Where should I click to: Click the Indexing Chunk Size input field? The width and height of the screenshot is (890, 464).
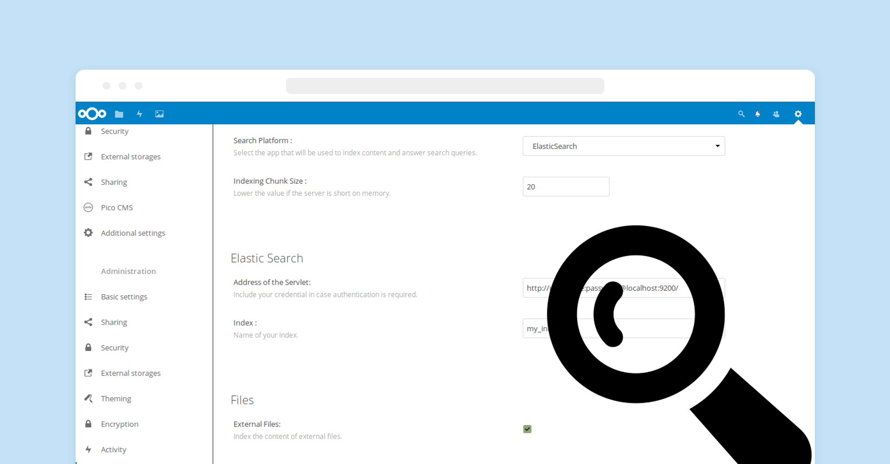pos(566,187)
